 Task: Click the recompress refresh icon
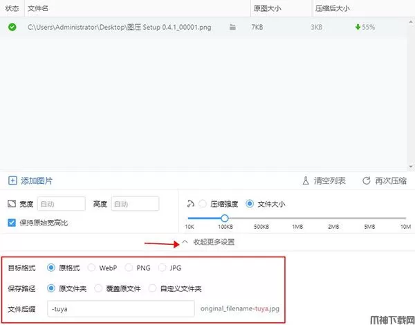366,180
